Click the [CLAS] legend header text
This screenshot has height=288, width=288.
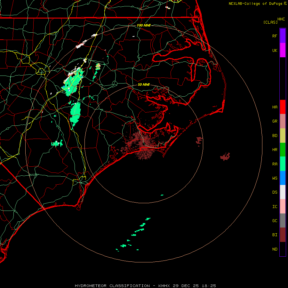coord(270,22)
